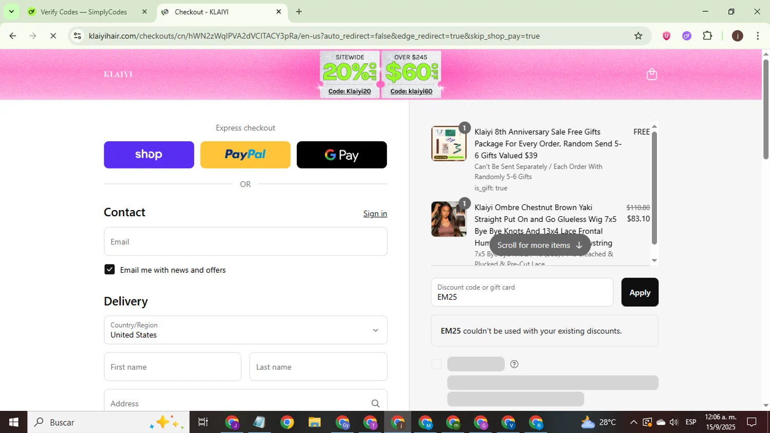Open the ESP language indicator
Viewport: 770px width, 433px height.
pyautogui.click(x=691, y=422)
